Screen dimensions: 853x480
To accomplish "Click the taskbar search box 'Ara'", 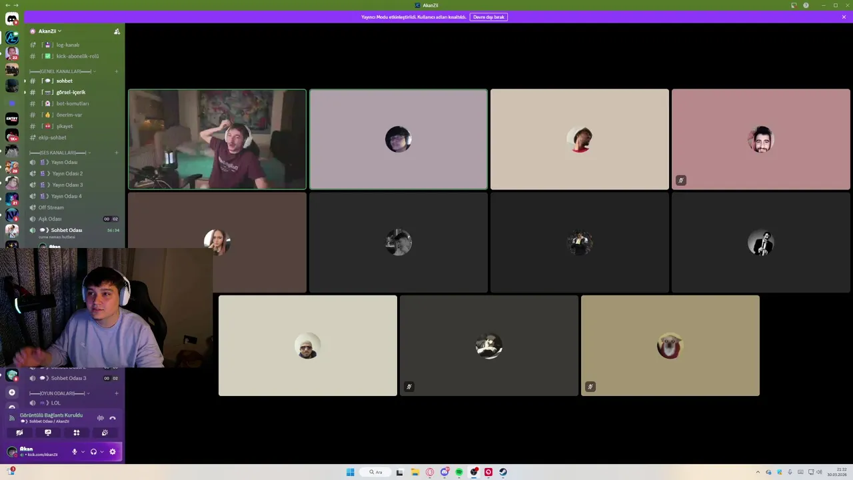I will pyautogui.click(x=376, y=472).
